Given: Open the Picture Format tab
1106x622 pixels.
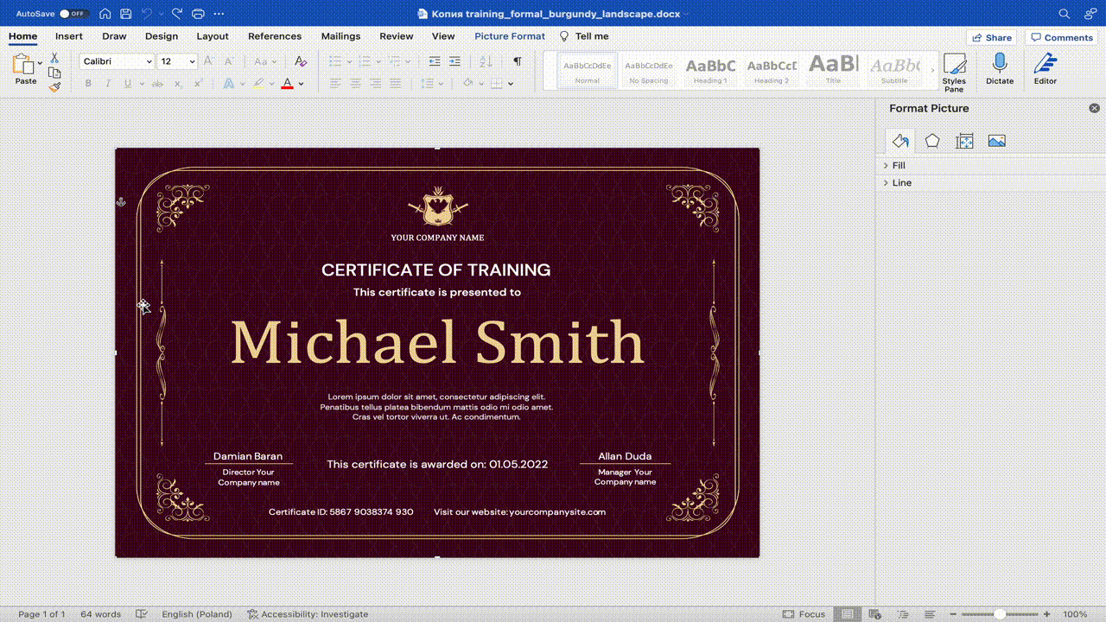Looking at the screenshot, I should [510, 36].
